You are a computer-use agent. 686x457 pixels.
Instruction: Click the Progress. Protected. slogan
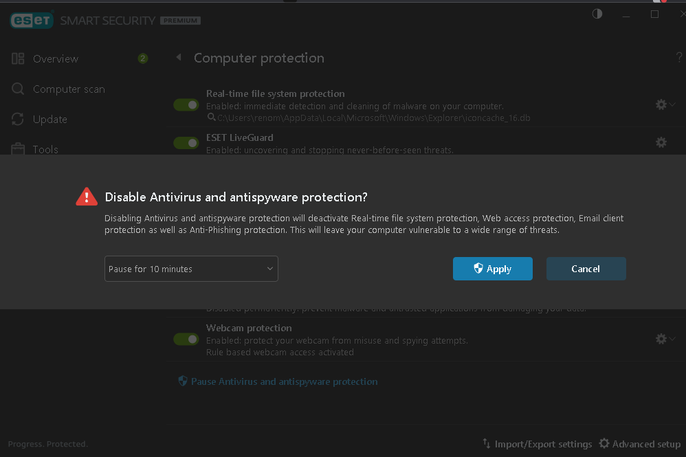coord(48,444)
